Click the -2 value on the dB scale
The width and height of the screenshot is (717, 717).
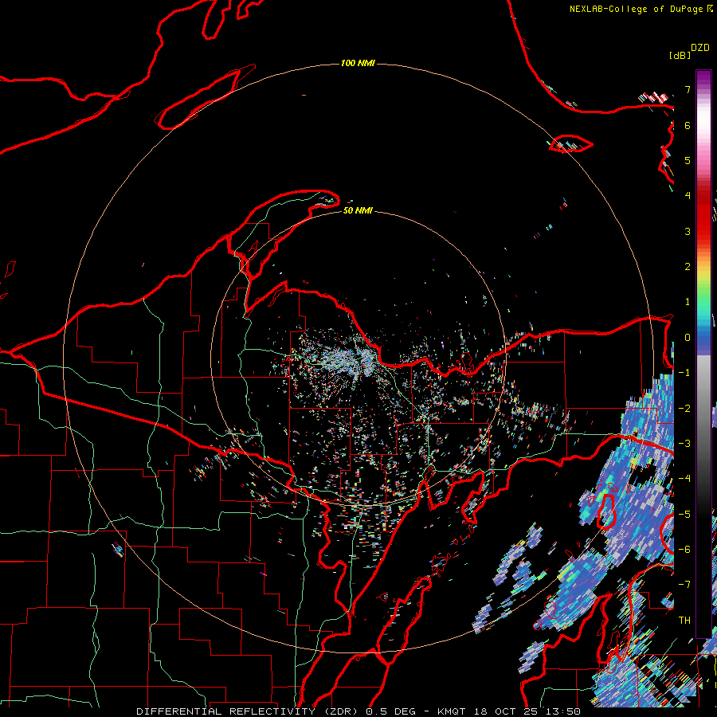[684, 408]
